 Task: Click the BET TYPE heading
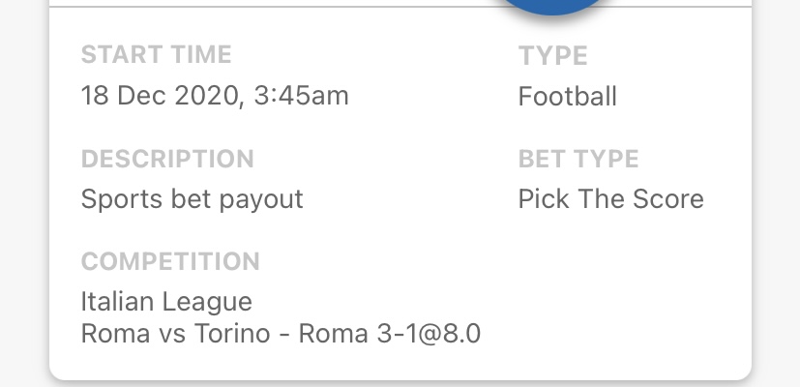578,159
